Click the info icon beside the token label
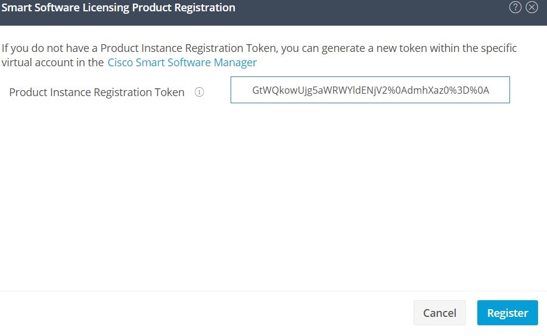Screen dimensions: 547x336 [x=199, y=93]
